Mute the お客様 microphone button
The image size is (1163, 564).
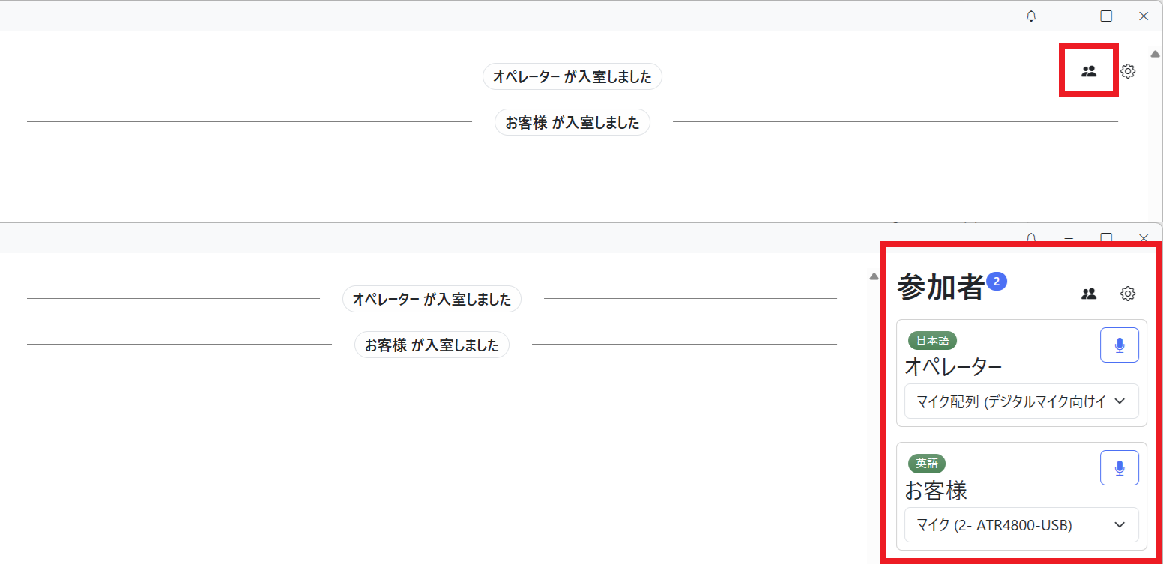(x=1119, y=468)
